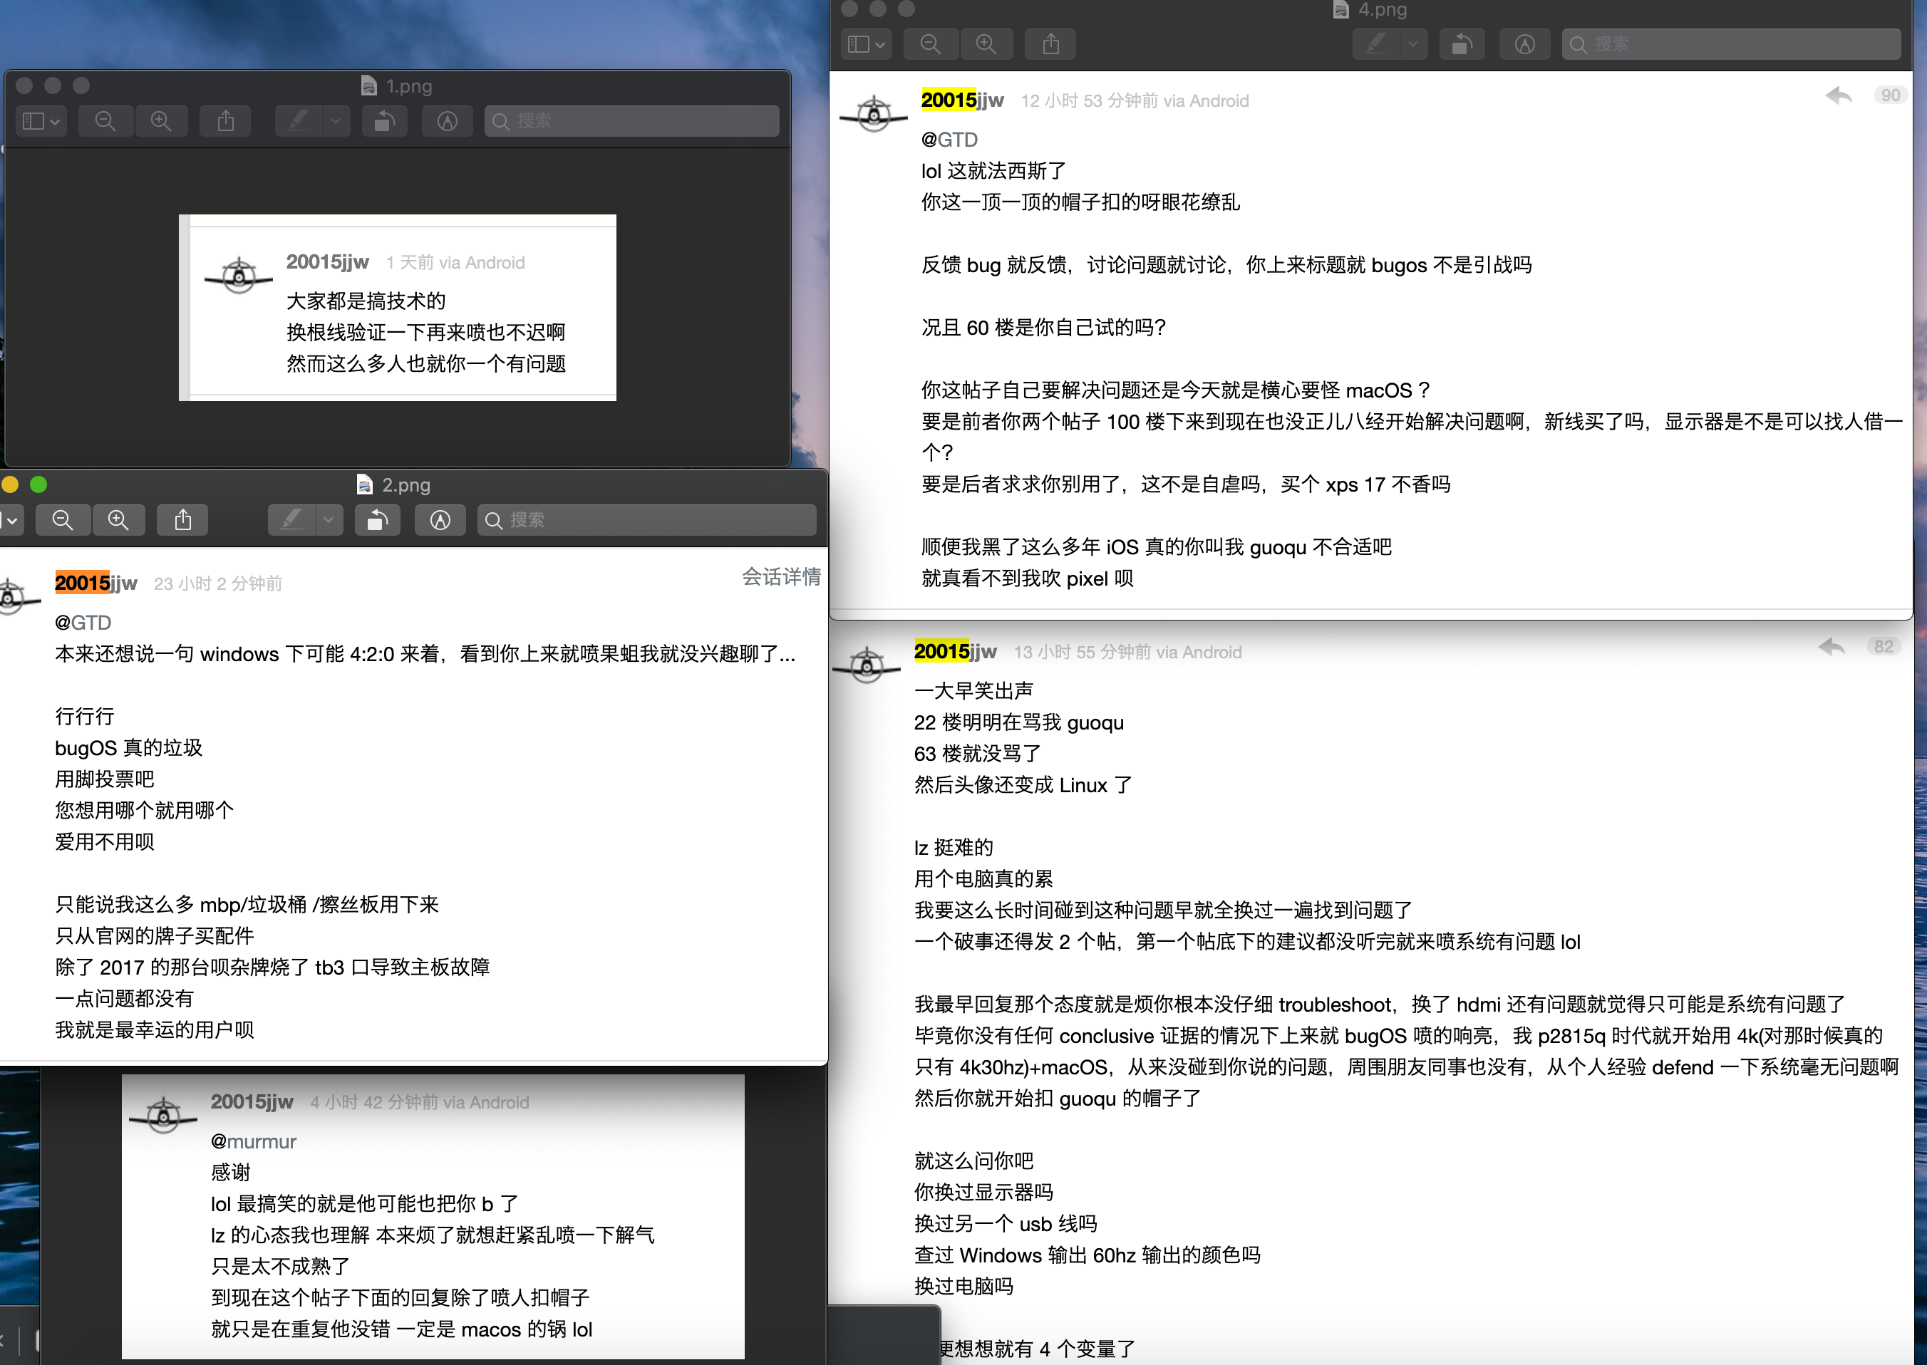Viewport: 1927px width, 1365px height.
Task: Focus the search field in 2.png
Action: [x=647, y=520]
